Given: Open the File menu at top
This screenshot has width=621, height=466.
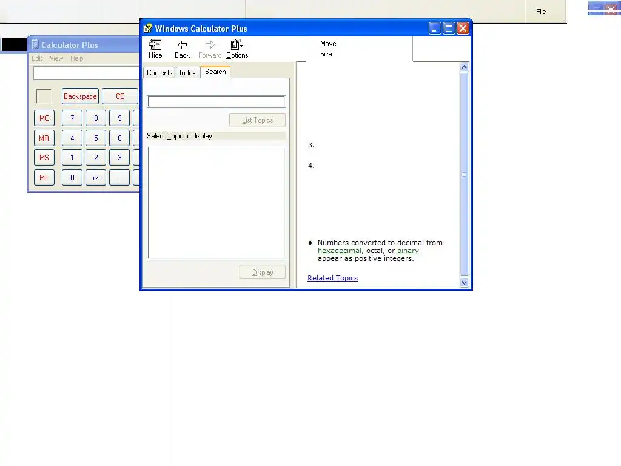Looking at the screenshot, I should point(541,12).
